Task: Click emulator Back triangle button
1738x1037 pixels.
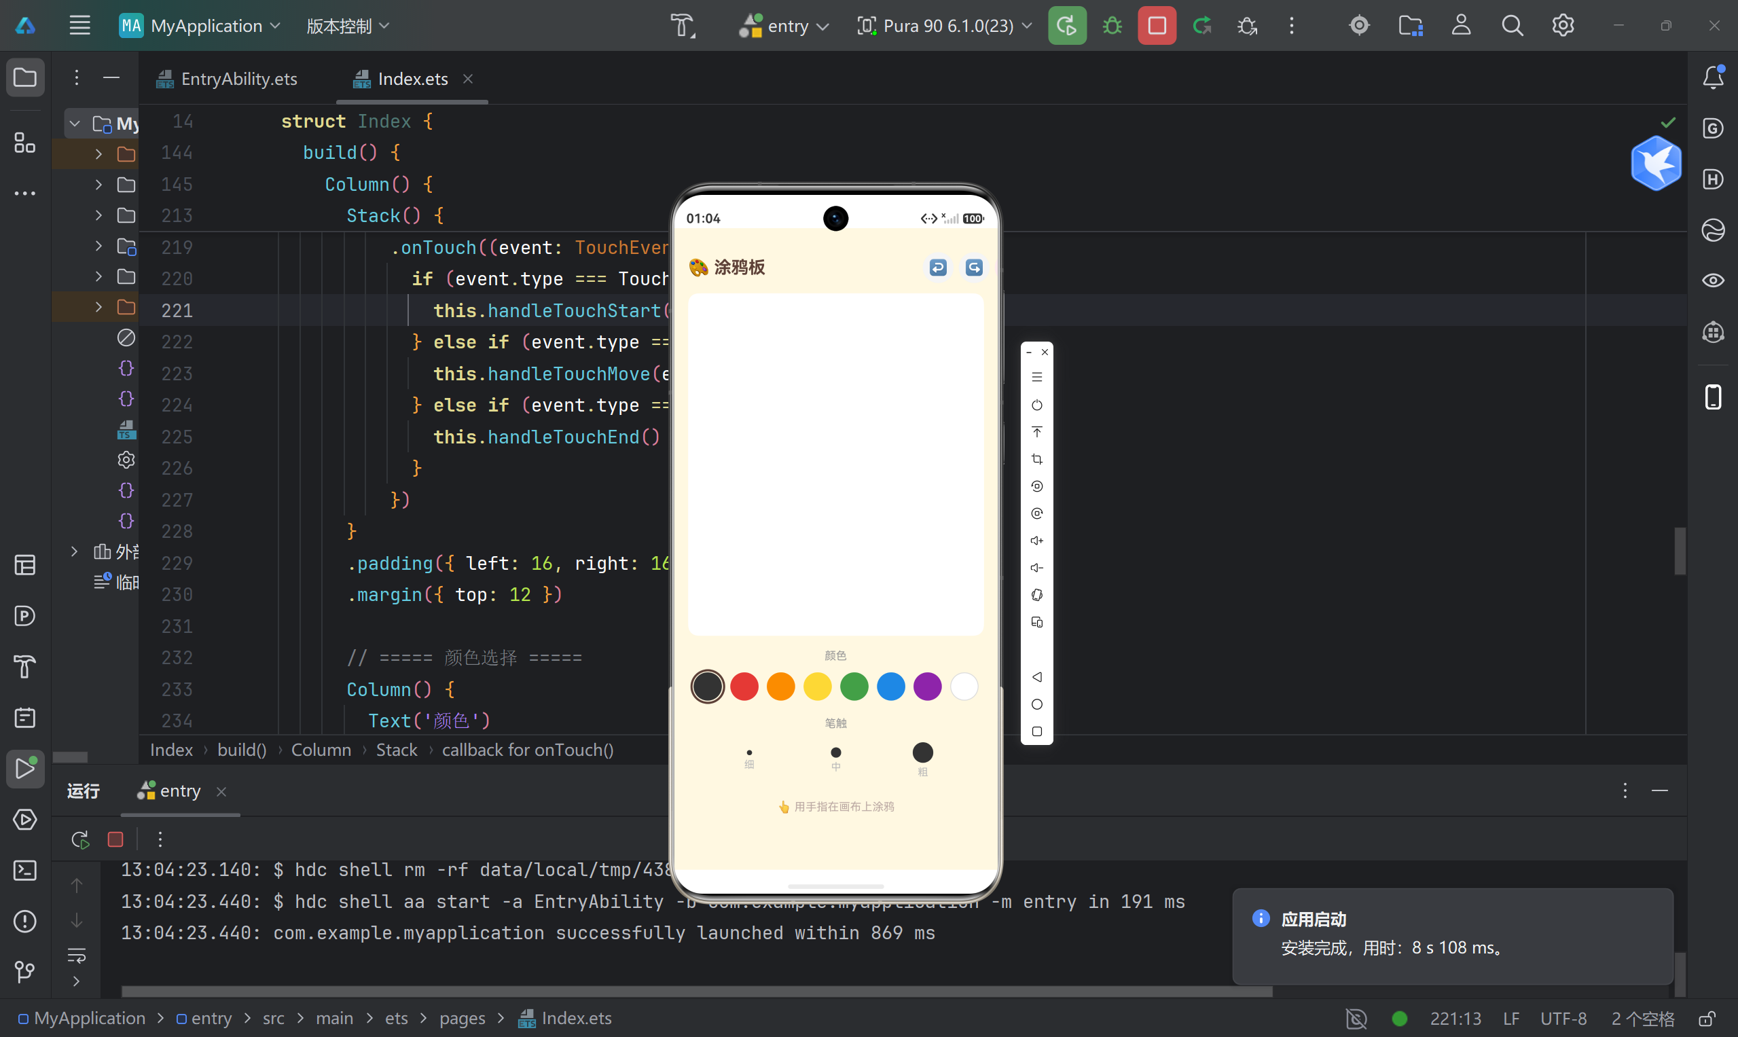Action: [x=1037, y=677]
